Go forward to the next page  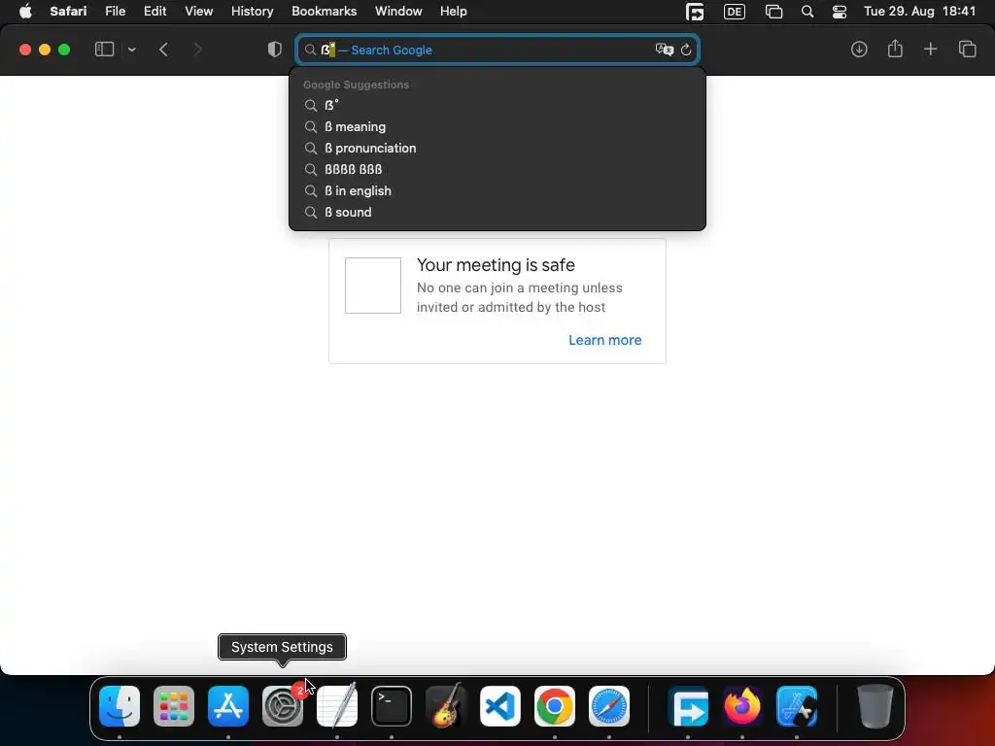(x=197, y=50)
